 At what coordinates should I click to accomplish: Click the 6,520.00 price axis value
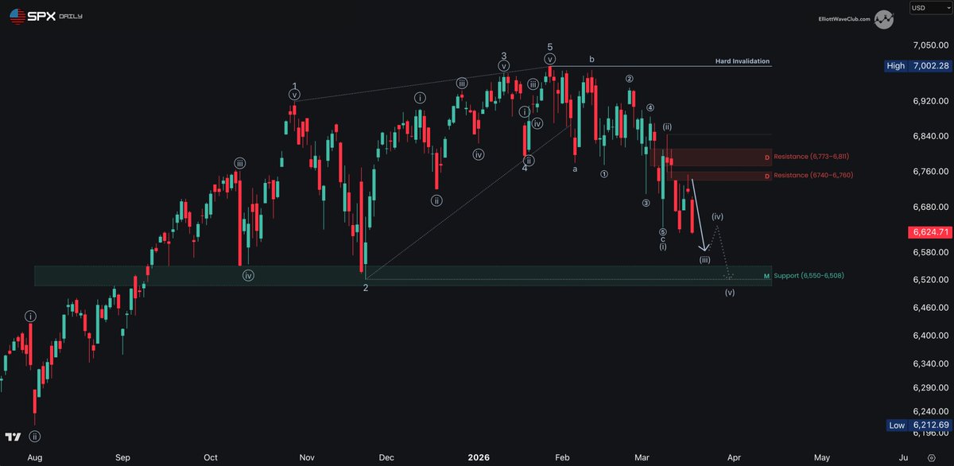point(930,279)
